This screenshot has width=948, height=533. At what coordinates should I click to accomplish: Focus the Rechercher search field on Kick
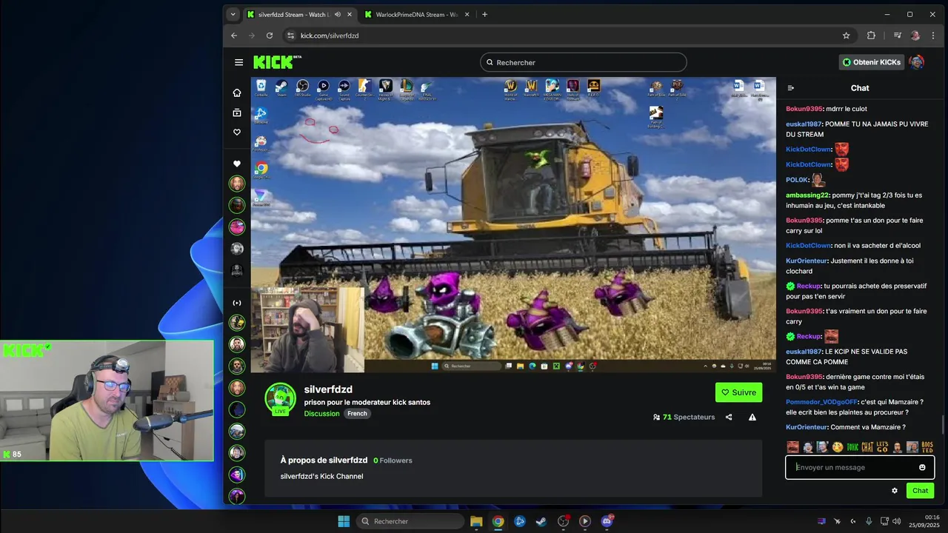584,62
